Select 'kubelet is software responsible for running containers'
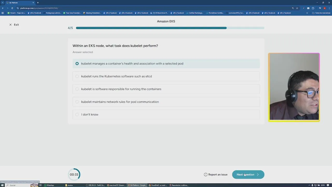The height and width of the screenshot is (187, 332). tap(166, 89)
